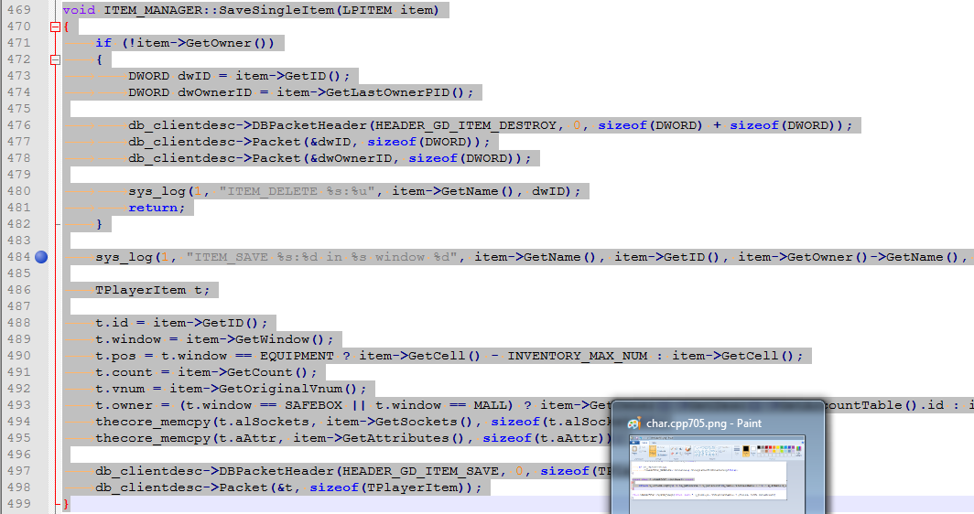
Task: Open the char.cpp705.png Paint thumbnail preview
Action: [718, 469]
